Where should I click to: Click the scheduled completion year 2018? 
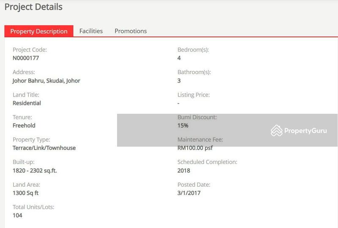coord(184,171)
